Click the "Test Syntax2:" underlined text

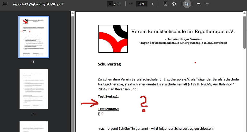tap(108, 109)
